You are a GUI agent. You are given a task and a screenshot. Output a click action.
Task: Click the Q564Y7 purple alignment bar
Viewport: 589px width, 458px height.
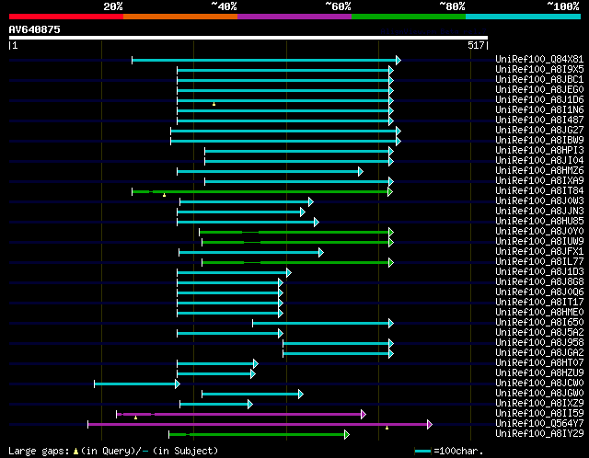[x=258, y=425]
